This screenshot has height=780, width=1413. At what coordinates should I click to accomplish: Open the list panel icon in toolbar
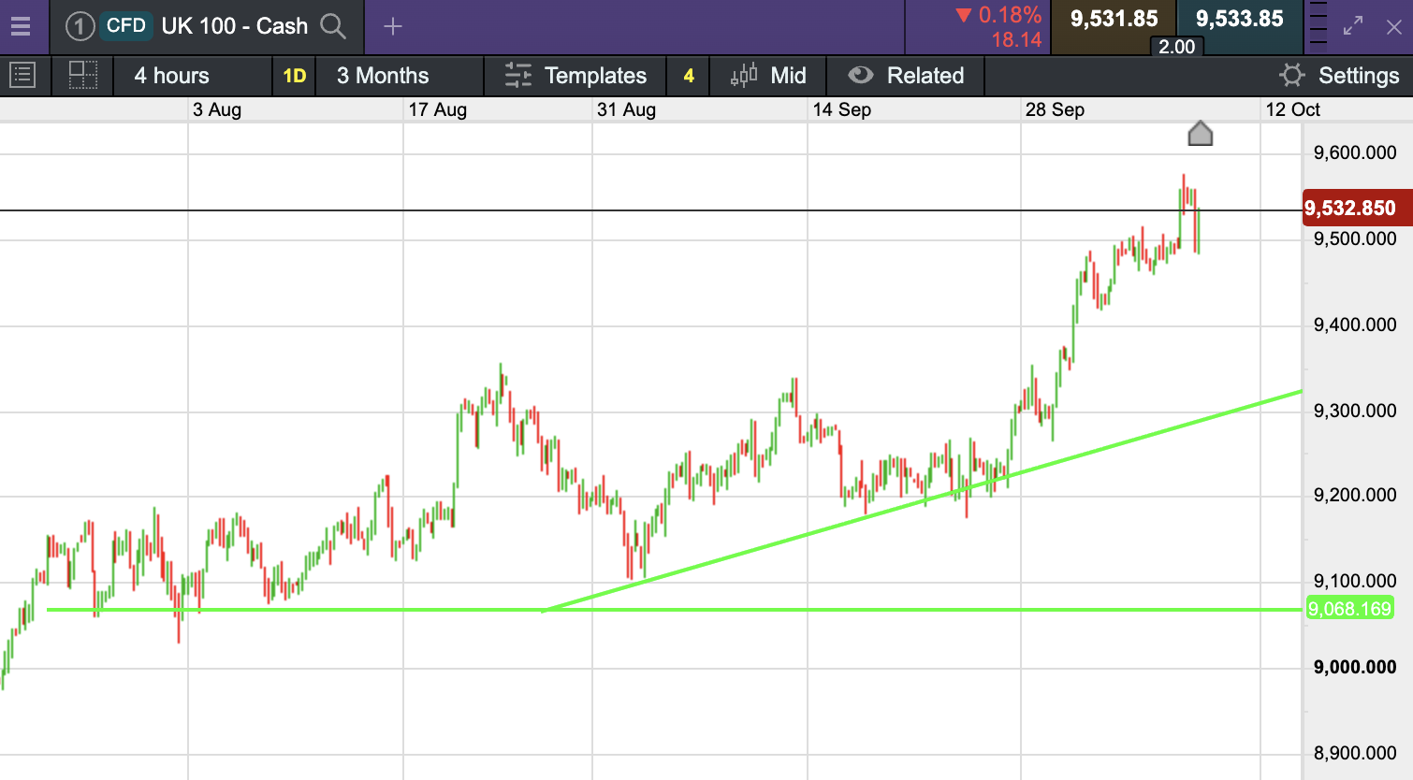(22, 75)
